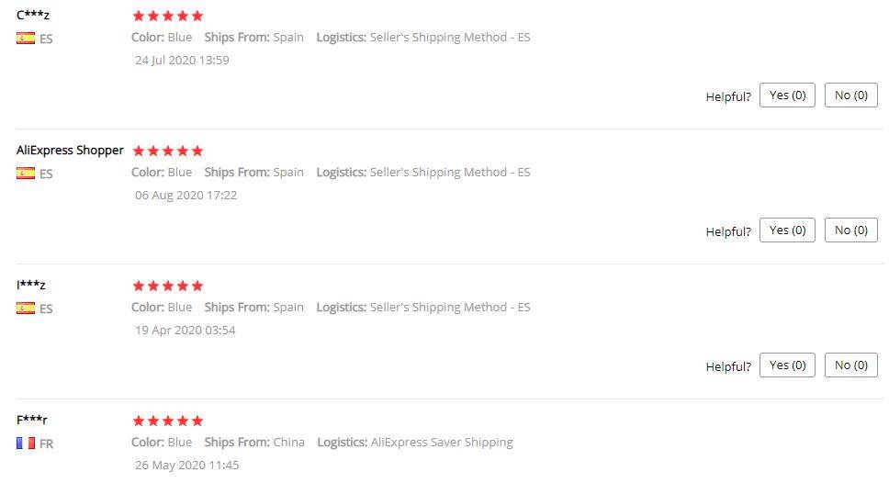Click the AliExpress Shopper reviewer name
Viewport: 889px width, 483px height.
(70, 150)
